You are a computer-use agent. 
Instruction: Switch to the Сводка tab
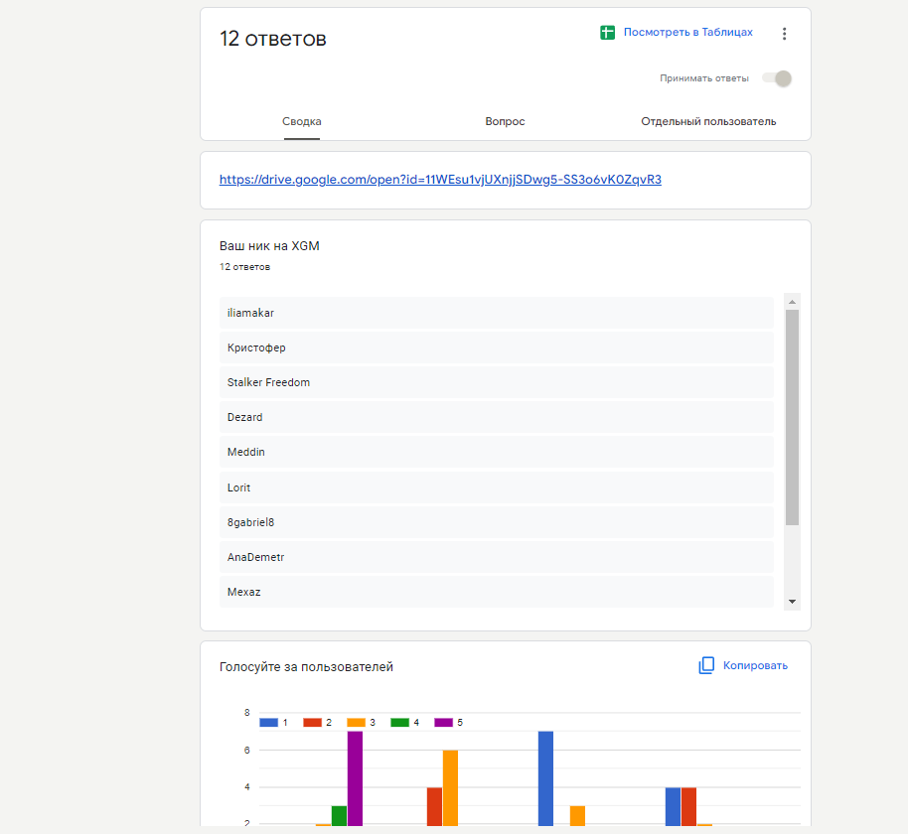point(302,121)
